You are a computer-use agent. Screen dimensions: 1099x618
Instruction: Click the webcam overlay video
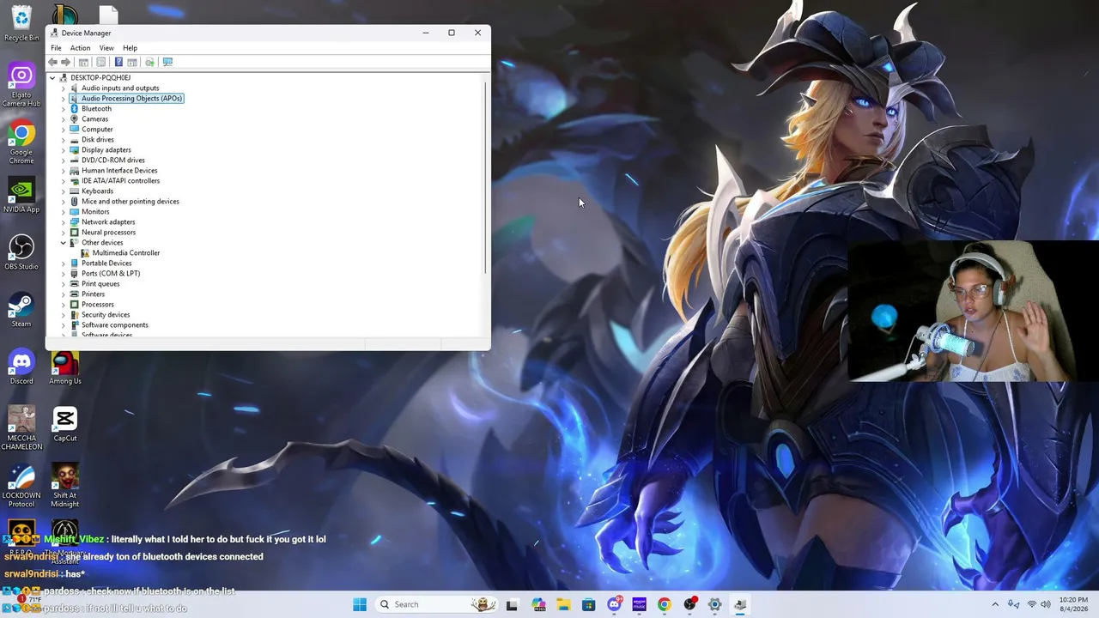pos(973,311)
